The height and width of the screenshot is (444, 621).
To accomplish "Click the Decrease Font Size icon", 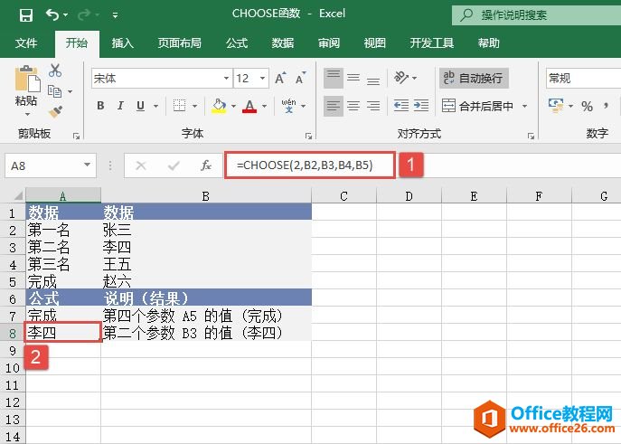I will (301, 78).
